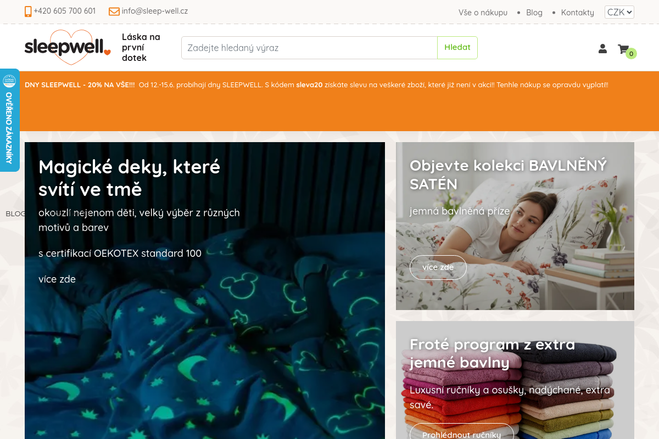Screen dimensions: 659x439
Task: Click the sleepwell heart logo
Action: [x=68, y=47]
